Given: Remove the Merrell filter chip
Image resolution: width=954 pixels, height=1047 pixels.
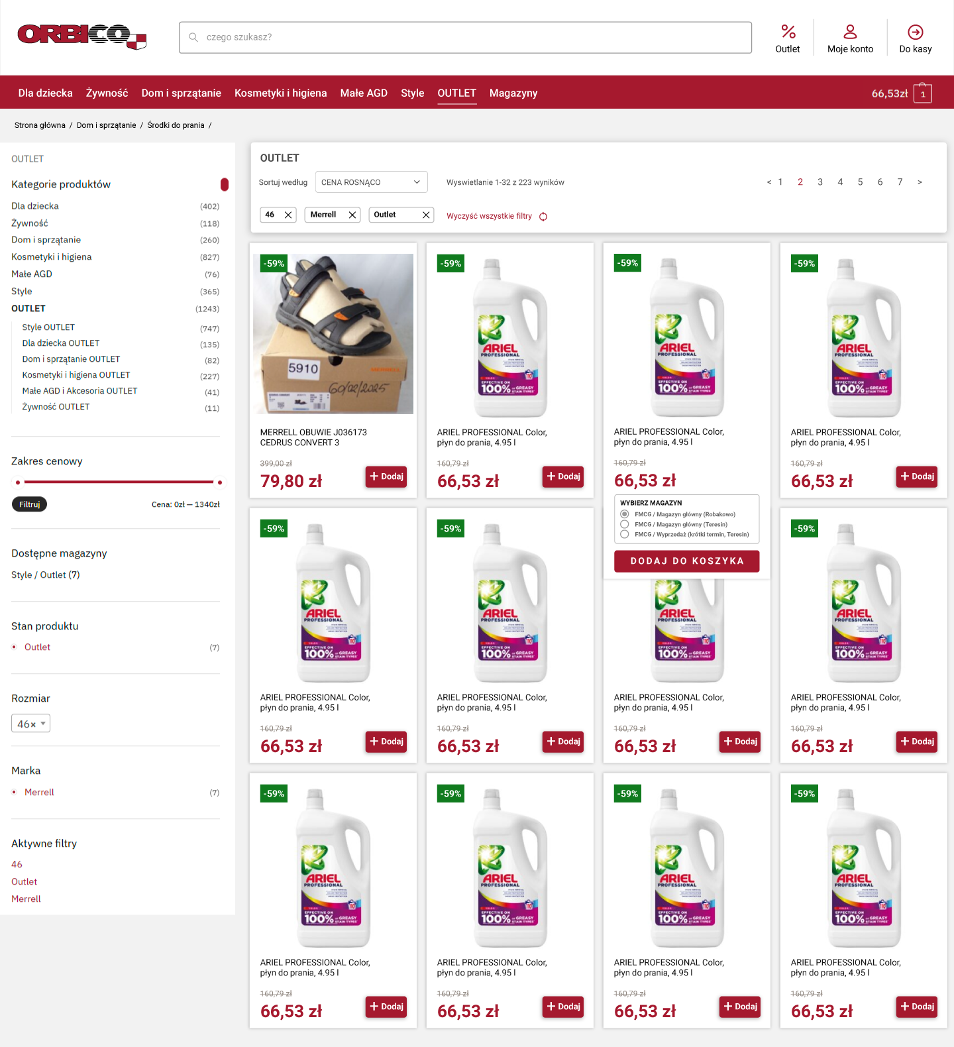Looking at the screenshot, I should [x=352, y=215].
